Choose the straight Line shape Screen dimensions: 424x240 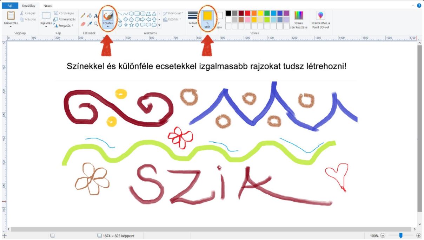tap(120, 14)
